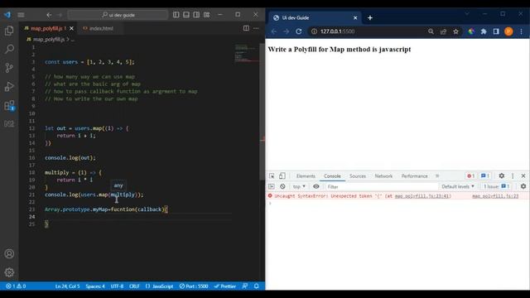The image size is (530, 298).
Task: Toggle Chrome side panel
Action: [x=496, y=31]
